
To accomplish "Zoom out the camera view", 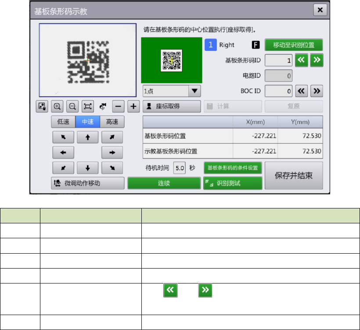I will [72, 106].
